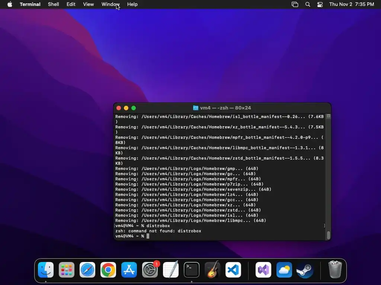Image resolution: width=381 pixels, height=285 pixels.
Task: Open Visual Studio Code from the Dock
Action: (233, 270)
